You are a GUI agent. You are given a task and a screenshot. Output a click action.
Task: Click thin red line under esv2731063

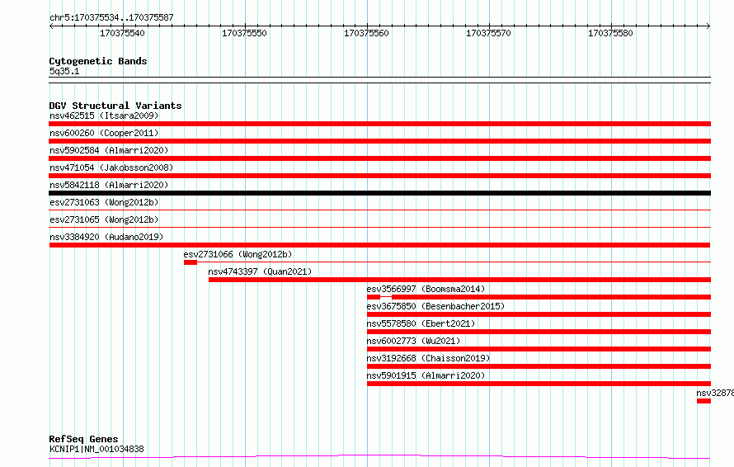click(x=379, y=210)
